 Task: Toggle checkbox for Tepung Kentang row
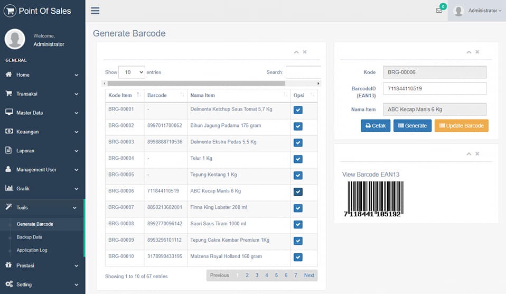click(298, 176)
